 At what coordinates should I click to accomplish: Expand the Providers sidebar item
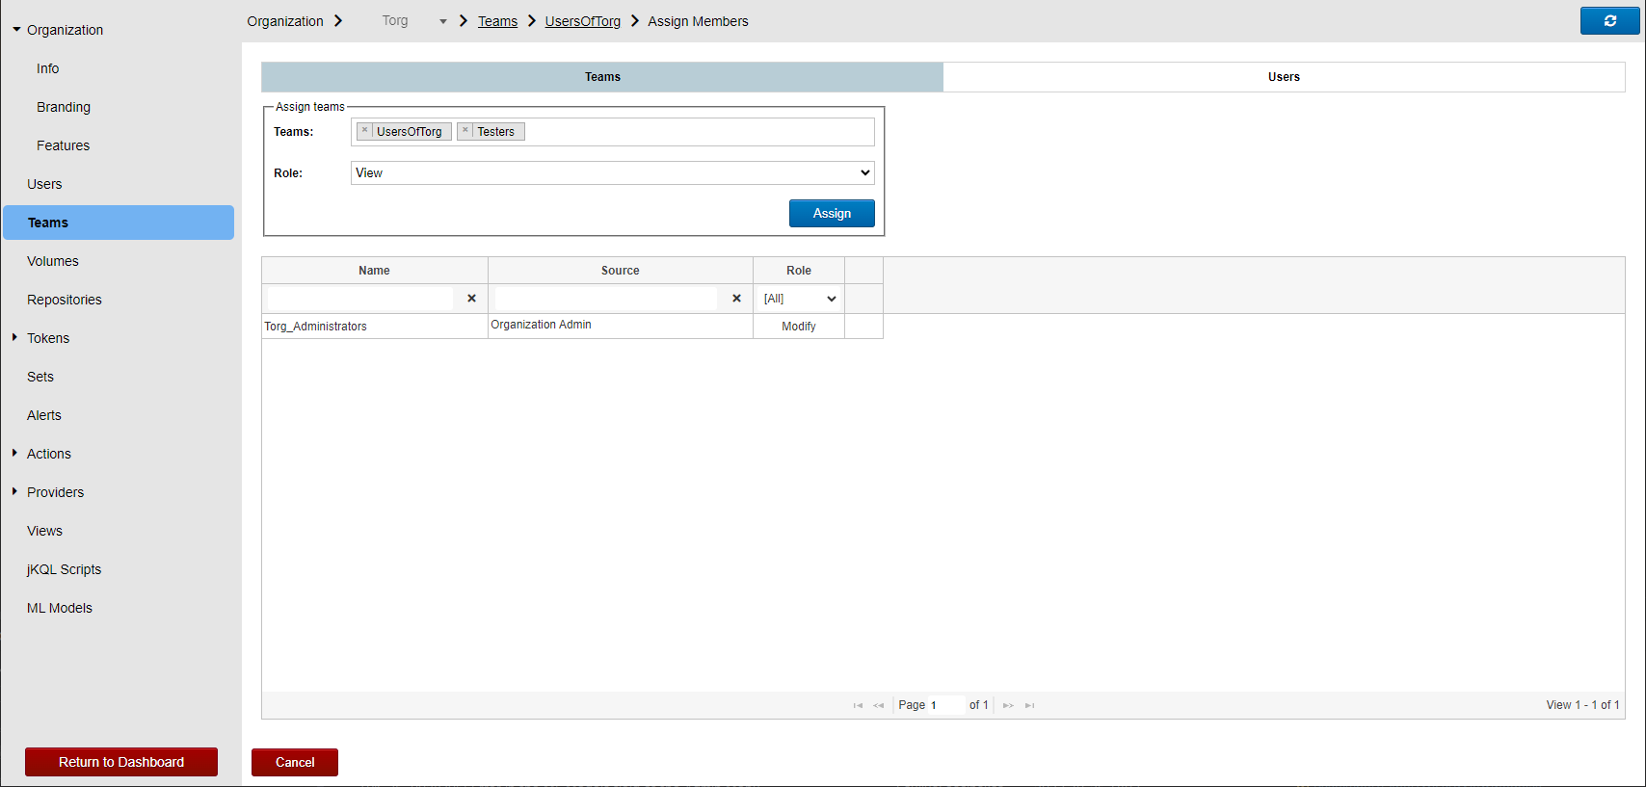(x=14, y=491)
